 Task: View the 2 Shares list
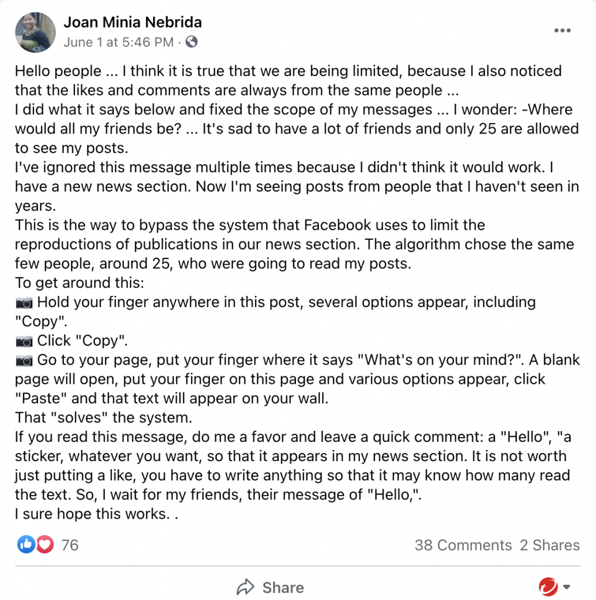(550, 546)
